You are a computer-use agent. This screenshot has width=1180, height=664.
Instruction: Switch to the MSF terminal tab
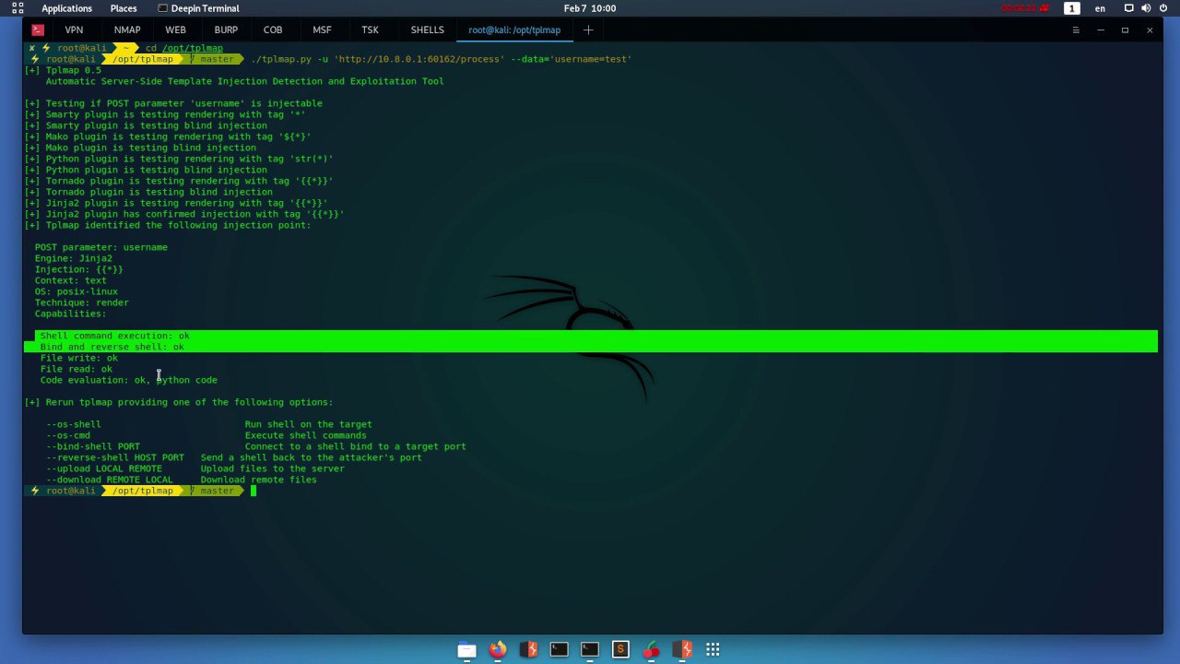point(322,30)
